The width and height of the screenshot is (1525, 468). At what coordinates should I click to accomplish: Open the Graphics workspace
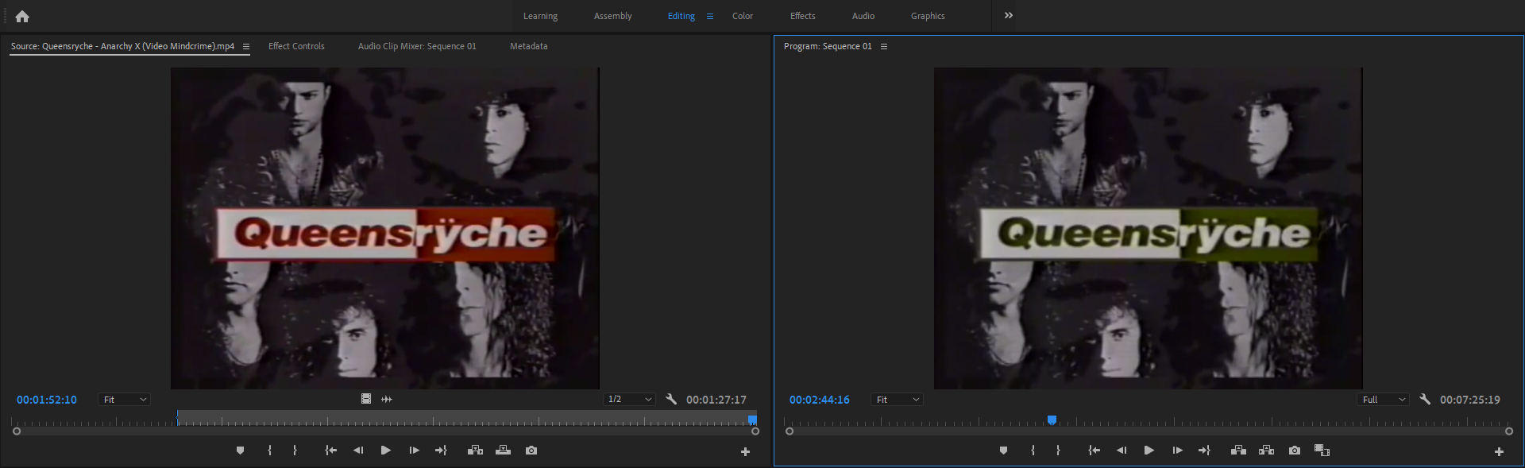tap(928, 16)
